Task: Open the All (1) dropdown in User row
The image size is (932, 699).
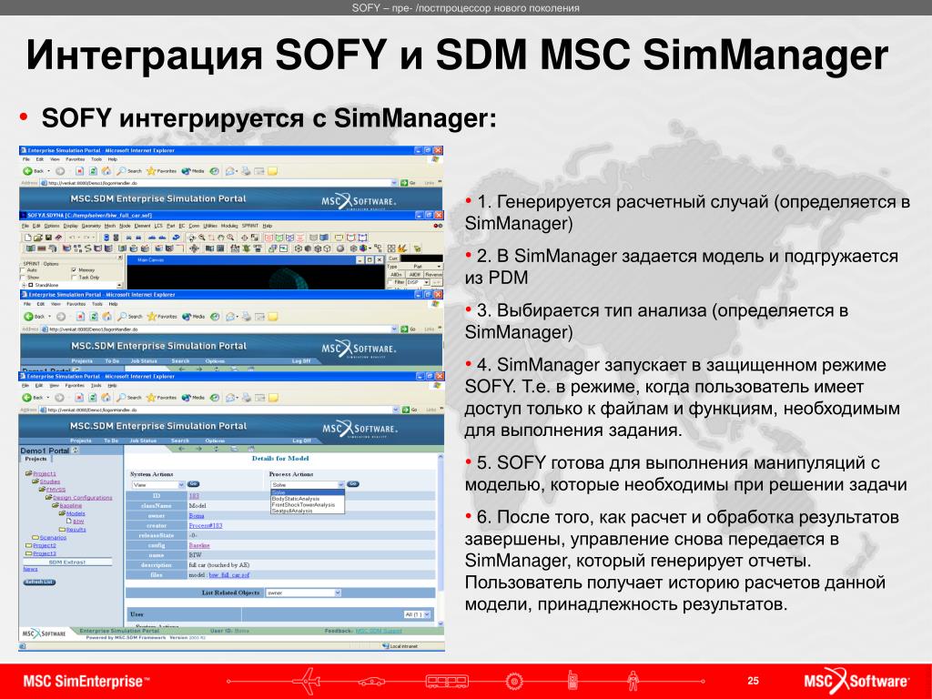Action: pos(417,614)
